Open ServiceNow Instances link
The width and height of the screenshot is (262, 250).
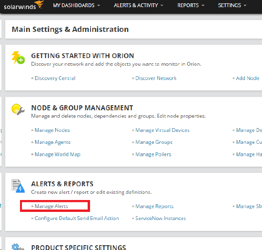(161, 218)
